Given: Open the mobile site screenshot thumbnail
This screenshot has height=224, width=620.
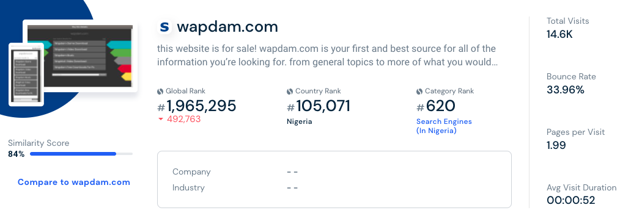Looking at the screenshot, I should click(26, 74).
